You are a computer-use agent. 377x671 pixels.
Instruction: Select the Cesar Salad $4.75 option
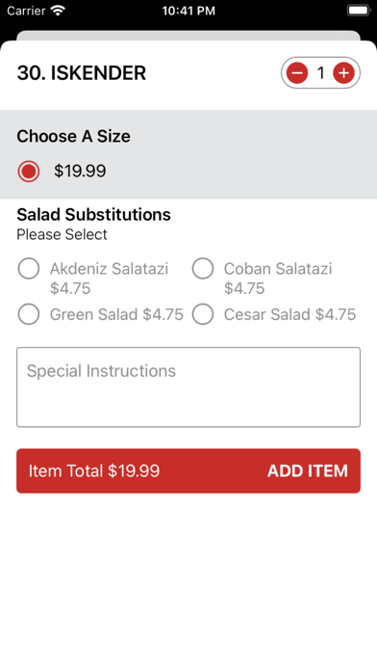pos(203,314)
